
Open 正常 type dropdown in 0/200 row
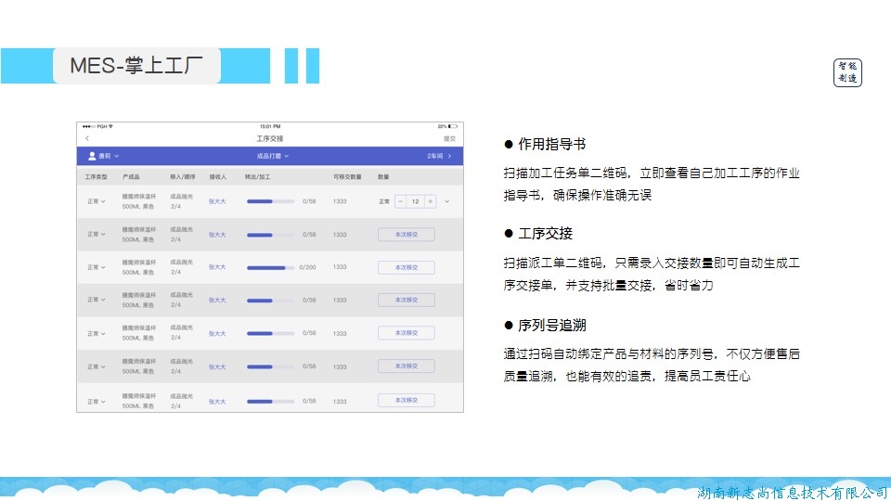[x=97, y=267]
